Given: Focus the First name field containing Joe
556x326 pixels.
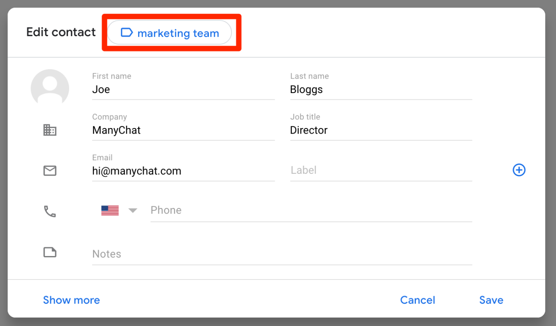Looking at the screenshot, I should pos(183,89).
